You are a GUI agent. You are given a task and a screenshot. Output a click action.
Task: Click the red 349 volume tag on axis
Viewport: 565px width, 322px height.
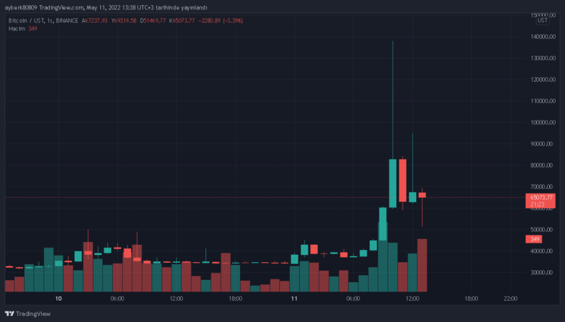tap(534, 239)
